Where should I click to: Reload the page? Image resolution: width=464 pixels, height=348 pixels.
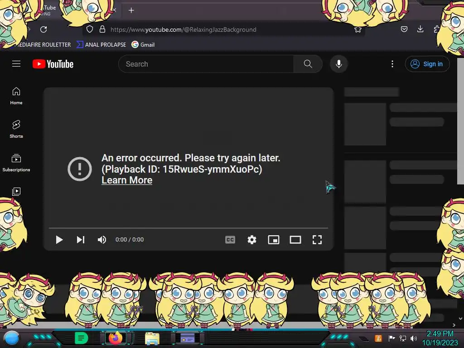(x=43, y=29)
